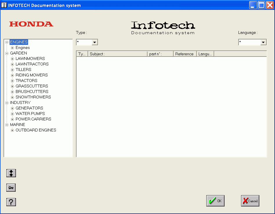Select WATER PUMPS in the tree
Screen dimensions: 275x214
point(30,114)
